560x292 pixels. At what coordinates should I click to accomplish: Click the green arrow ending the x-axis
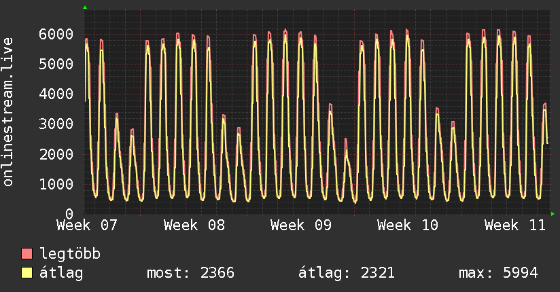[x=553, y=214]
